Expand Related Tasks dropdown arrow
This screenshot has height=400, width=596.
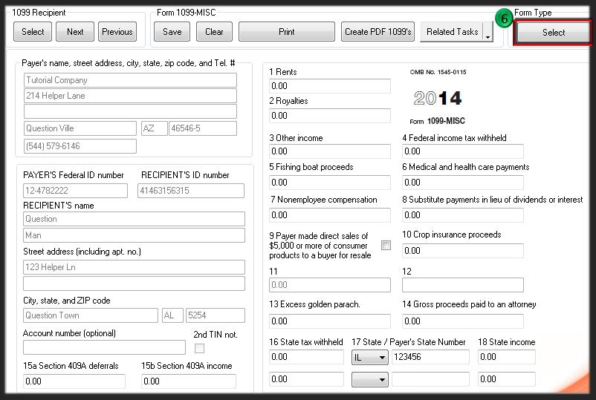coord(488,31)
